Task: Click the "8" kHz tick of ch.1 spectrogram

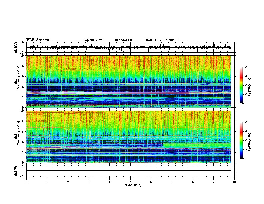Action: click(x=23, y=66)
